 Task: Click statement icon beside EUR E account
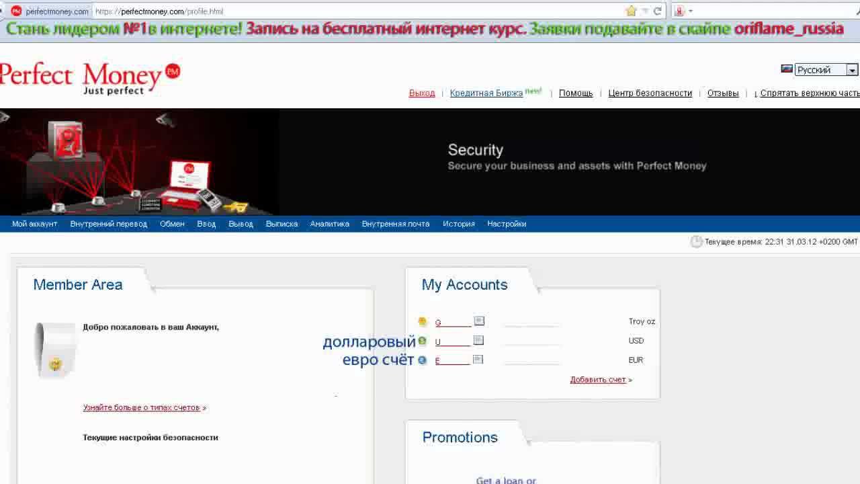pyautogui.click(x=478, y=360)
